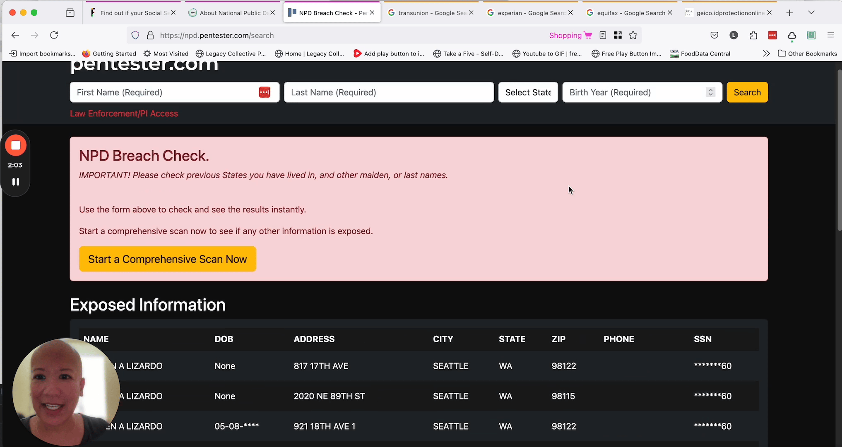
Task: Click the webcam video bubble
Action: 66,392
